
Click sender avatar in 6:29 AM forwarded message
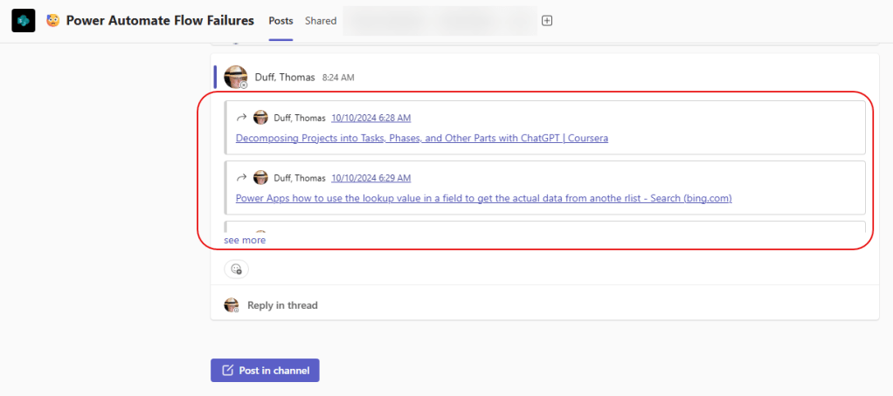[260, 177]
